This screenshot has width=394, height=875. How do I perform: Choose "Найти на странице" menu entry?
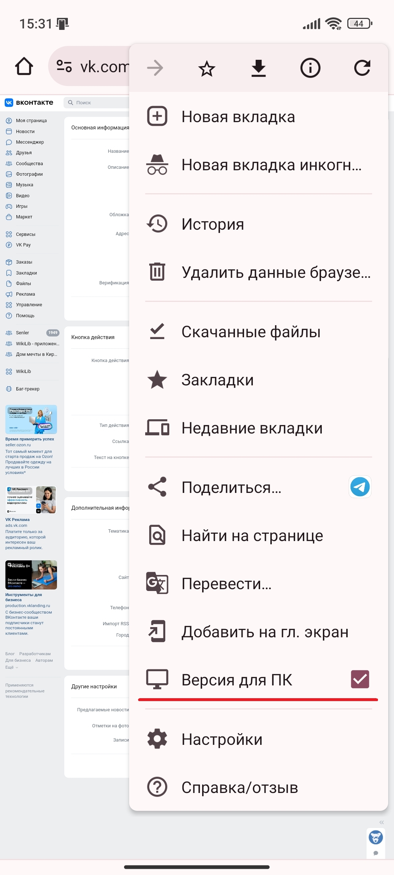click(252, 536)
